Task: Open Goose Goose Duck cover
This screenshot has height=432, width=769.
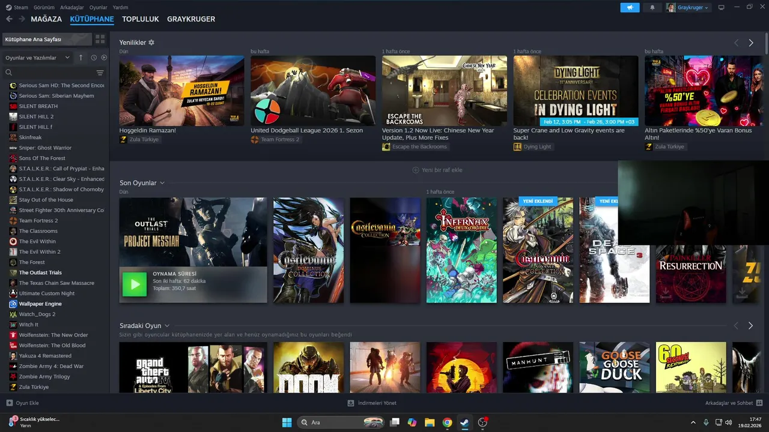Action: (614, 367)
